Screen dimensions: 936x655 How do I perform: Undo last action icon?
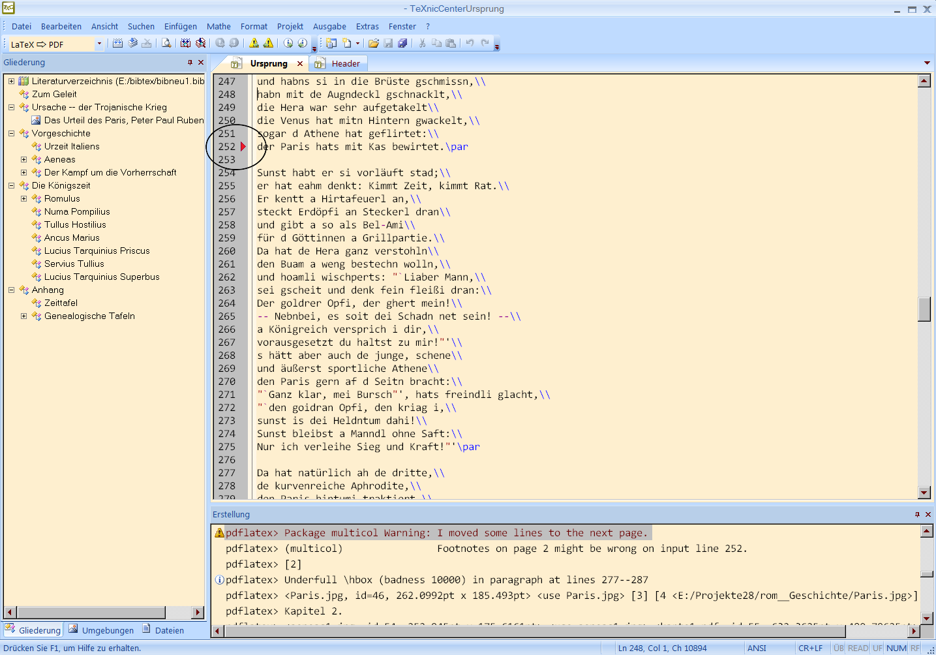click(470, 43)
